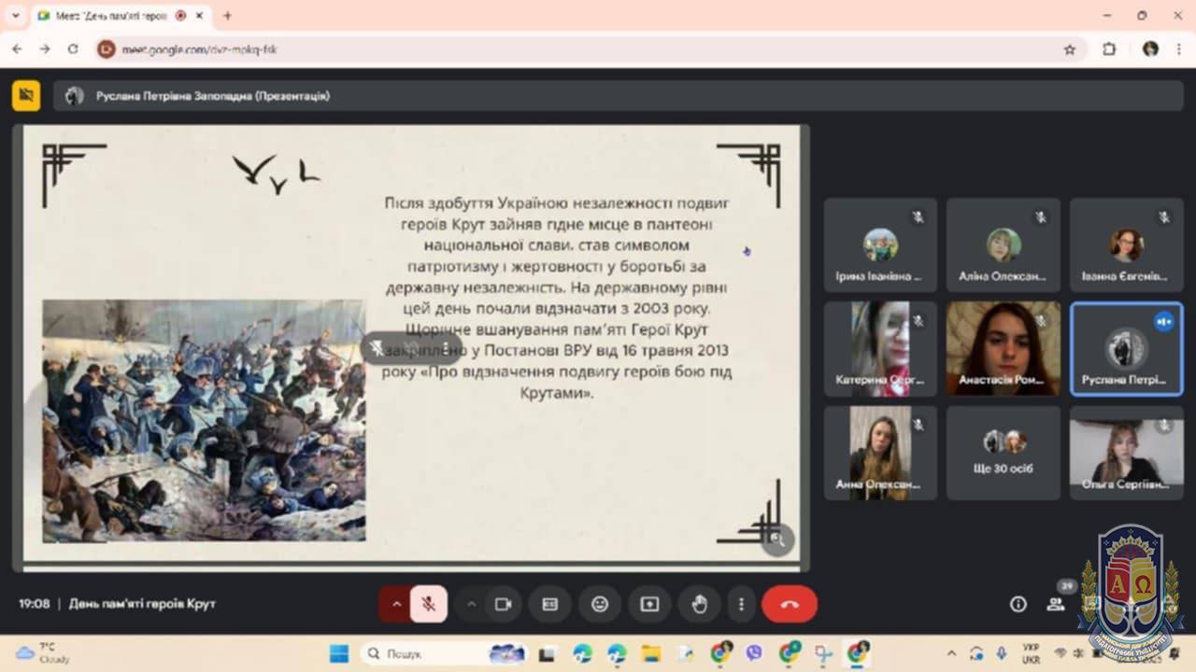Viewport: 1196px width, 672px height.
Task: Click the browser back arrow
Action: tap(18, 49)
